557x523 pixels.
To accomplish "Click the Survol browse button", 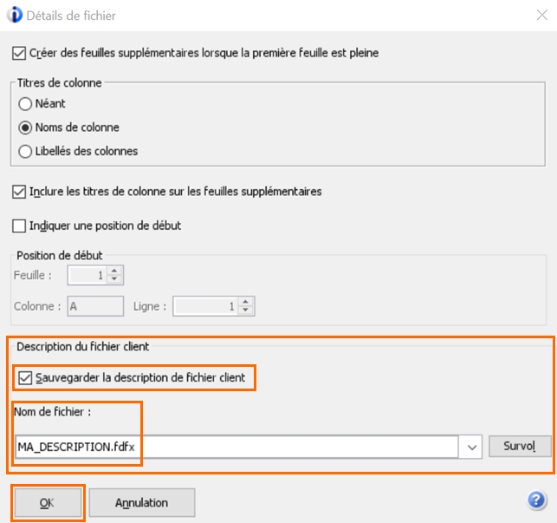I will pyautogui.click(x=520, y=446).
